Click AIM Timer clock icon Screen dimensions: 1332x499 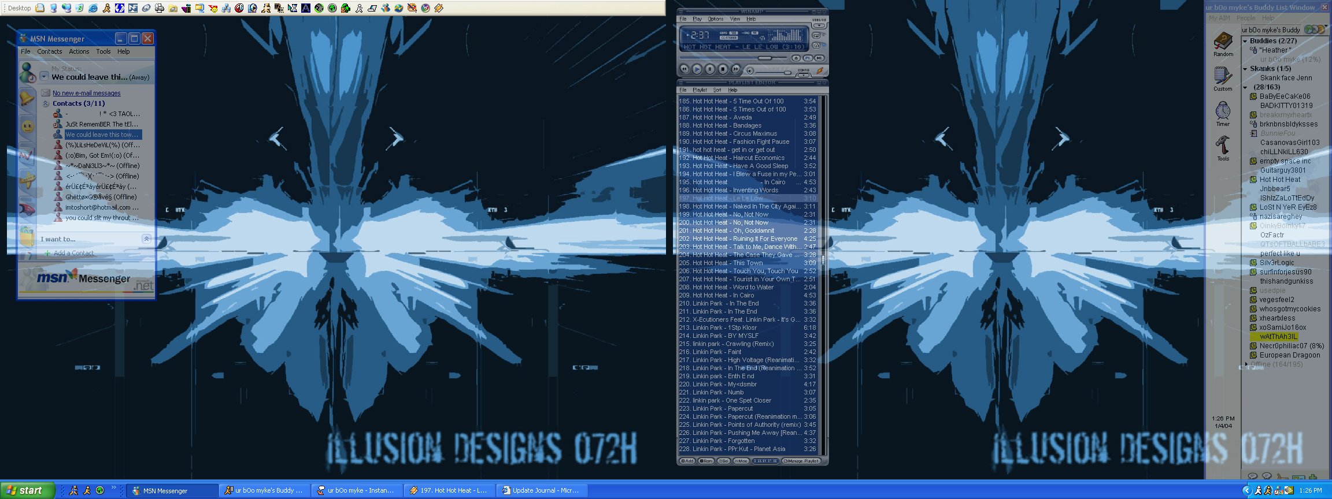click(x=1223, y=110)
